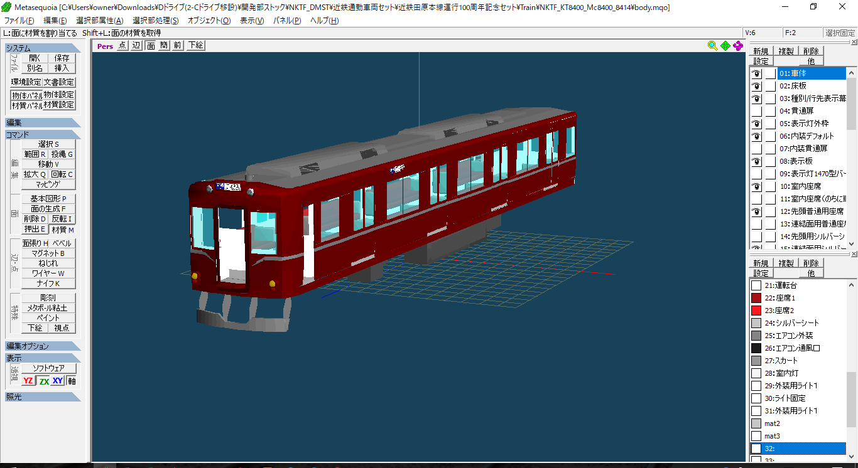Lock the YZ plane axis button
The width and height of the screenshot is (858, 468).
(x=28, y=381)
